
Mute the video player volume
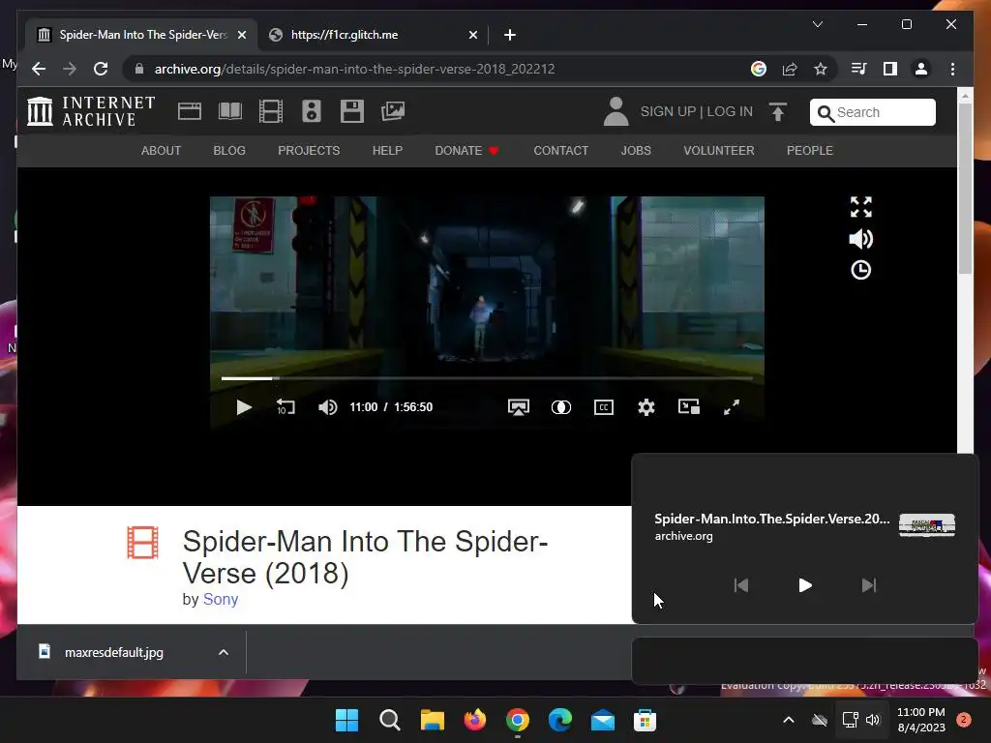coord(327,407)
